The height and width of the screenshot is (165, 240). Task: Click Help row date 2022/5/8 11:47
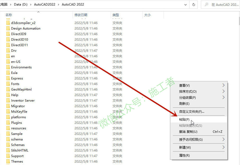coord(86,95)
